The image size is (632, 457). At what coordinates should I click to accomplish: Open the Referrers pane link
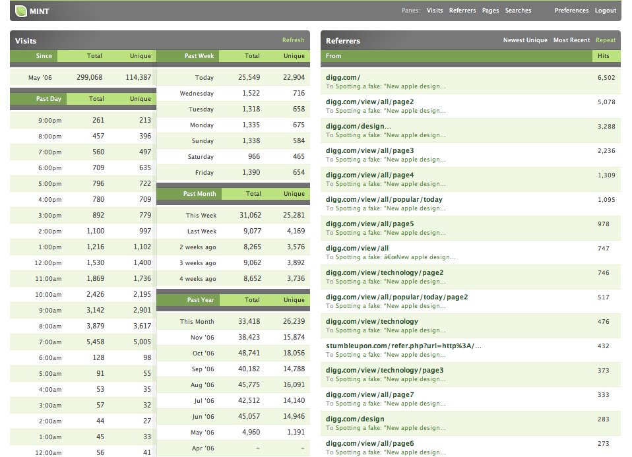tap(462, 11)
